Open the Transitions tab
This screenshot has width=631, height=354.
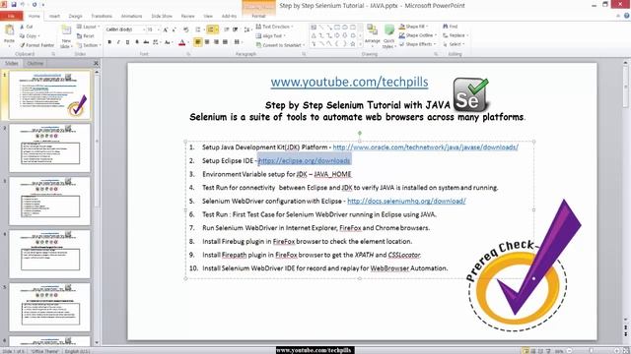pos(102,16)
